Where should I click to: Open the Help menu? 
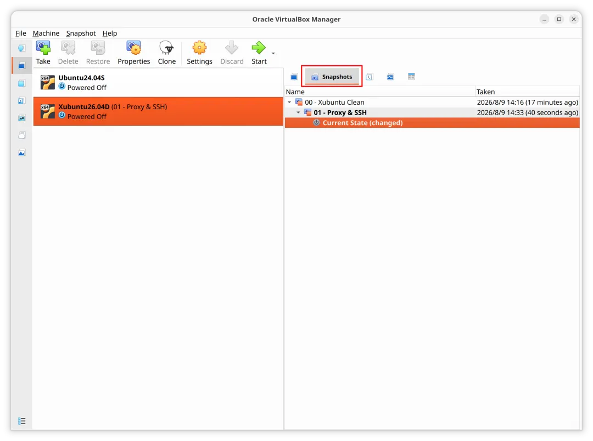tap(110, 33)
